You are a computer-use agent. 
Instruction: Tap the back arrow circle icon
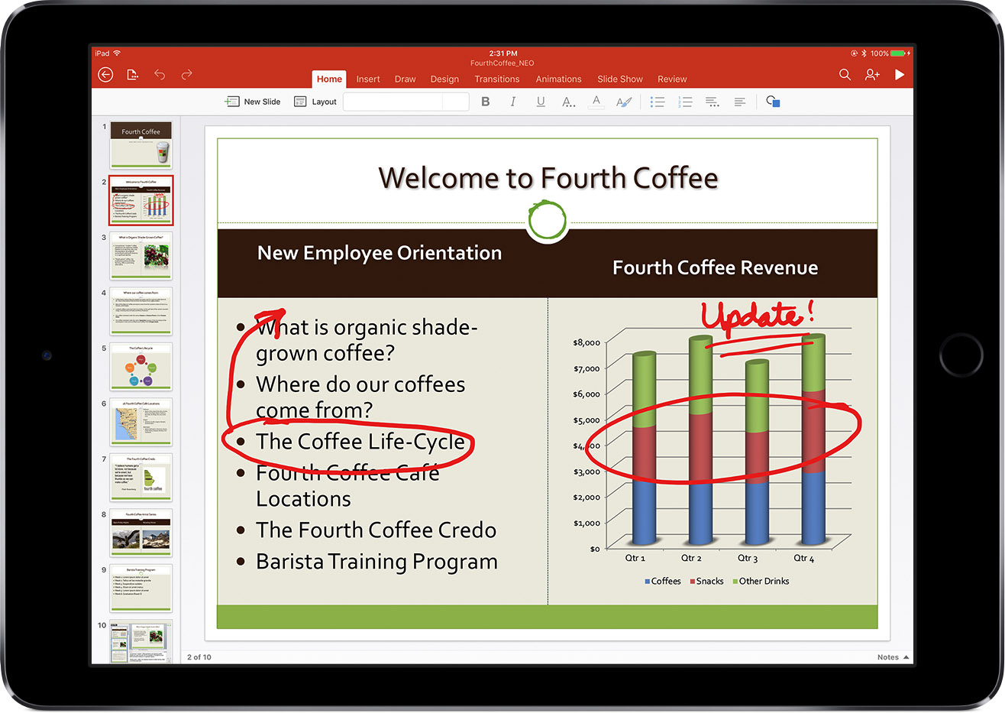pyautogui.click(x=105, y=74)
